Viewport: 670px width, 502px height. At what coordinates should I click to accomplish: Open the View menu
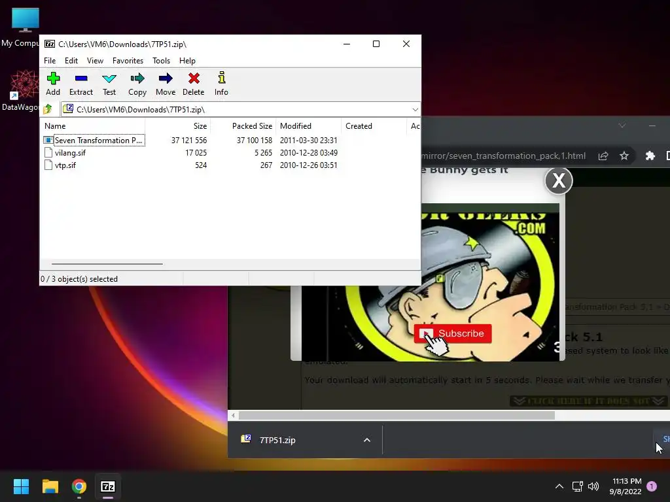pos(95,61)
